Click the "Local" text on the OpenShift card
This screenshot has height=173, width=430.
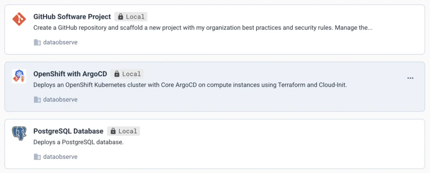pos(131,74)
